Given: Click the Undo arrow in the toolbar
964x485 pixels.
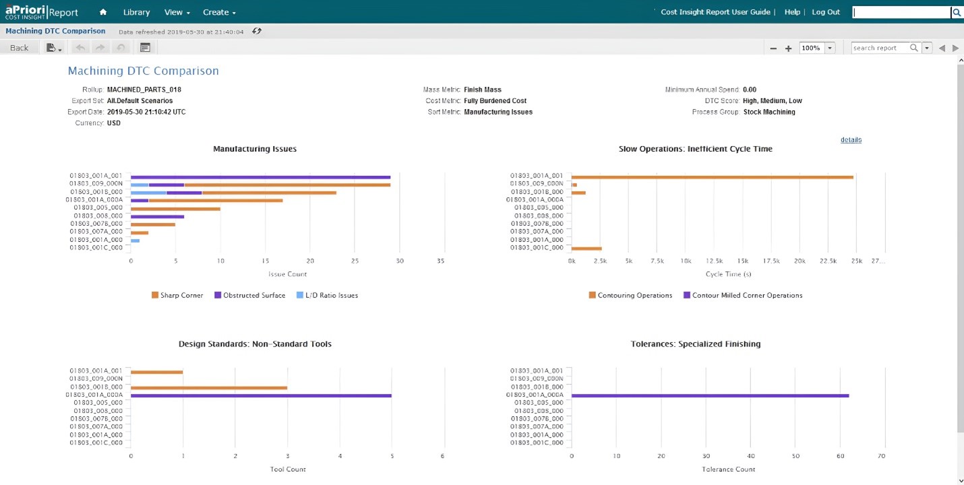Looking at the screenshot, I should point(80,48).
